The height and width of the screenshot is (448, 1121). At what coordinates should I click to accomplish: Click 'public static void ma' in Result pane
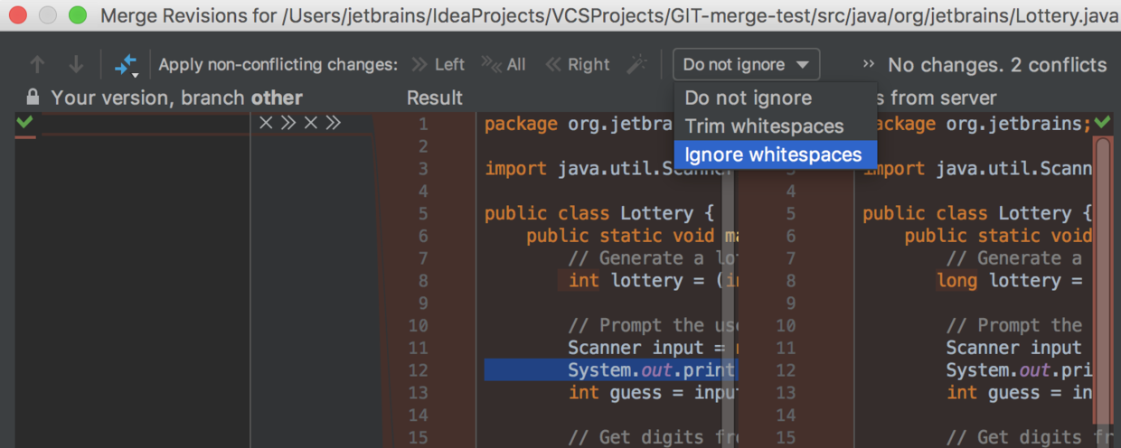coord(632,236)
